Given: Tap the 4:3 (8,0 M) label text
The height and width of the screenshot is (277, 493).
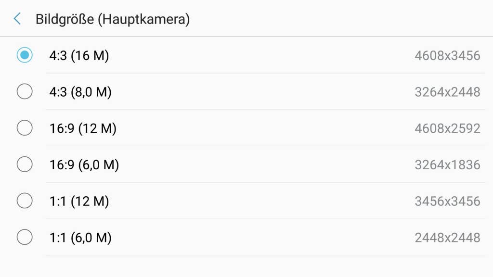Looking at the screenshot, I should (80, 92).
